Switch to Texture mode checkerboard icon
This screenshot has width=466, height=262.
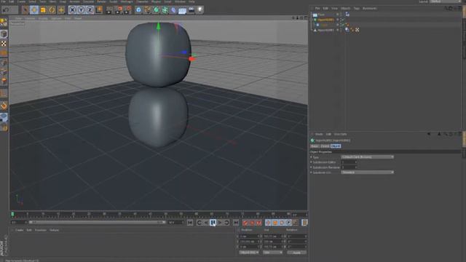pos(4,44)
